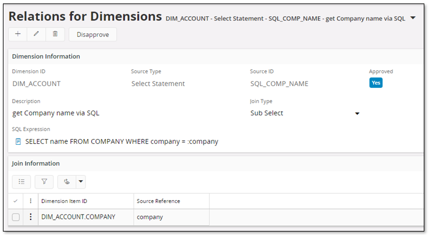Click the Description field with Company name text
This screenshot has width=429, height=235.
56,113
